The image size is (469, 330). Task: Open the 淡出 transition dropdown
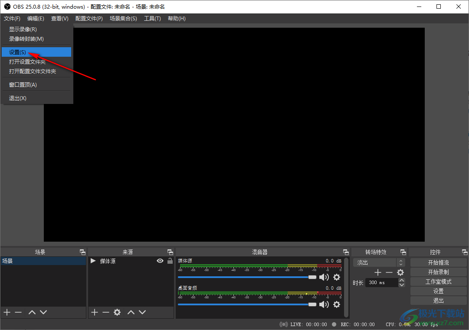379,262
